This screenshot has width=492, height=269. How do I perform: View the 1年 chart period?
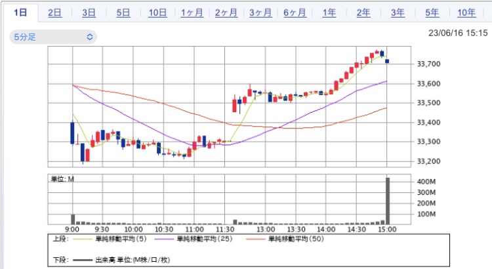point(329,13)
